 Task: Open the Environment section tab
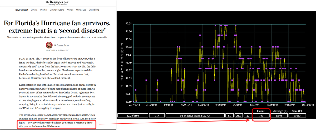tap(22, 10)
